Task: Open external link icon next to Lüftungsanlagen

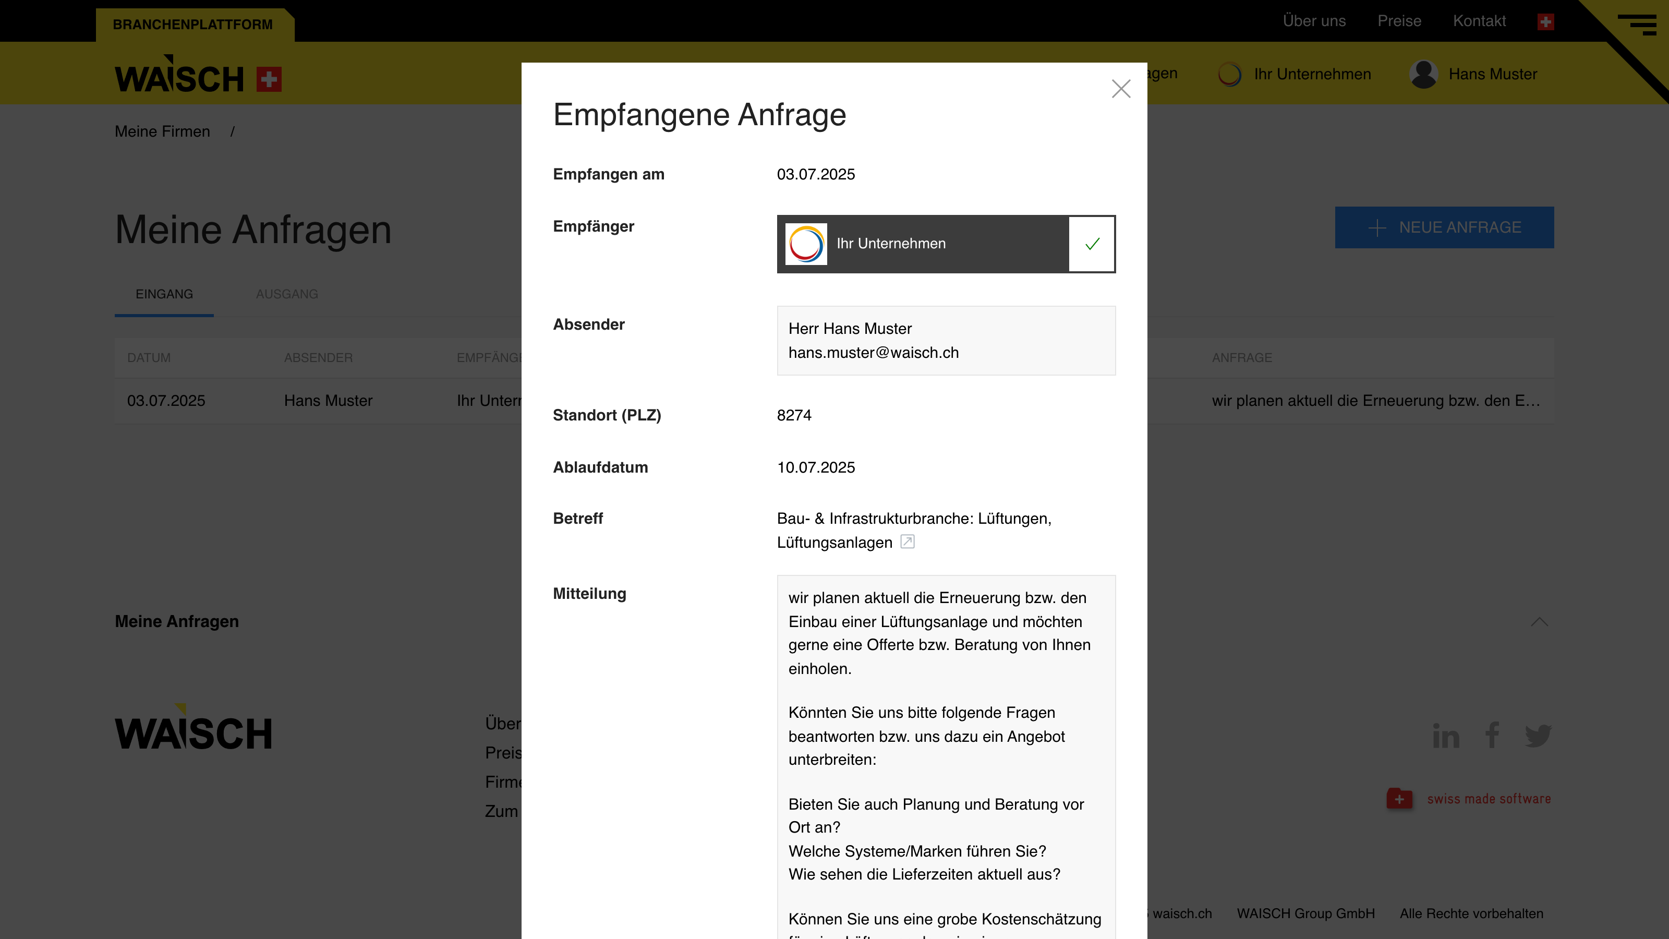Action: coord(907,542)
